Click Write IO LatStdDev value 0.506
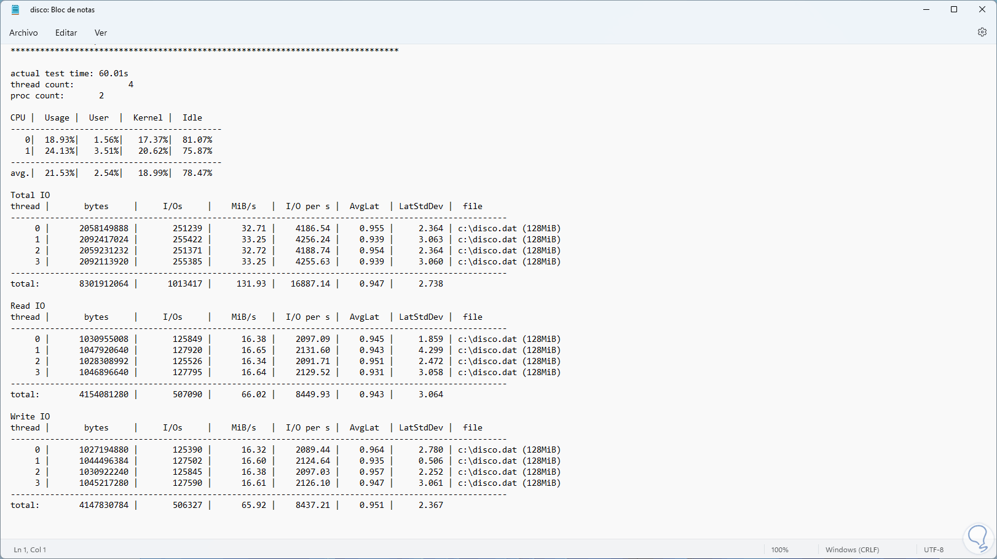This screenshot has height=559, width=997. 431,461
